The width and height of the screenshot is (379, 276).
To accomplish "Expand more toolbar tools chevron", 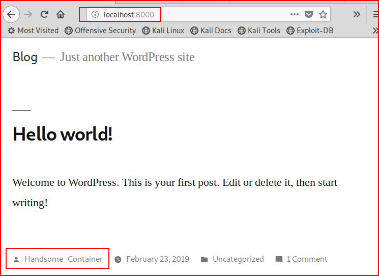I will 357,15.
